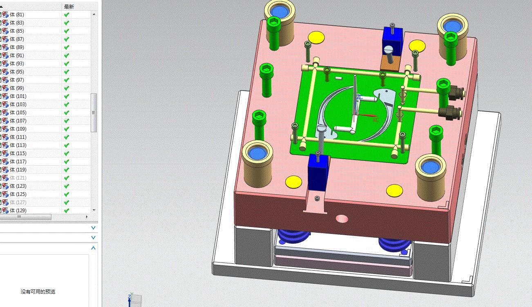The image size is (532, 307).
Task: Select the pink round hole on the mold's front face
Action: tap(342, 219)
